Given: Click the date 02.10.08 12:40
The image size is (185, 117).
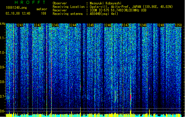Looking at the screenshot, I should (x=18, y=13).
